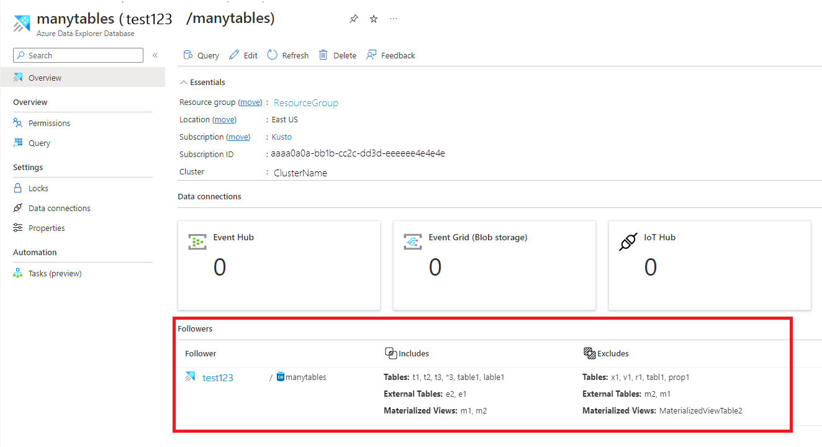The width and height of the screenshot is (822, 447).
Task: Click the Azure Data Explorer Database icon
Action: (x=20, y=23)
